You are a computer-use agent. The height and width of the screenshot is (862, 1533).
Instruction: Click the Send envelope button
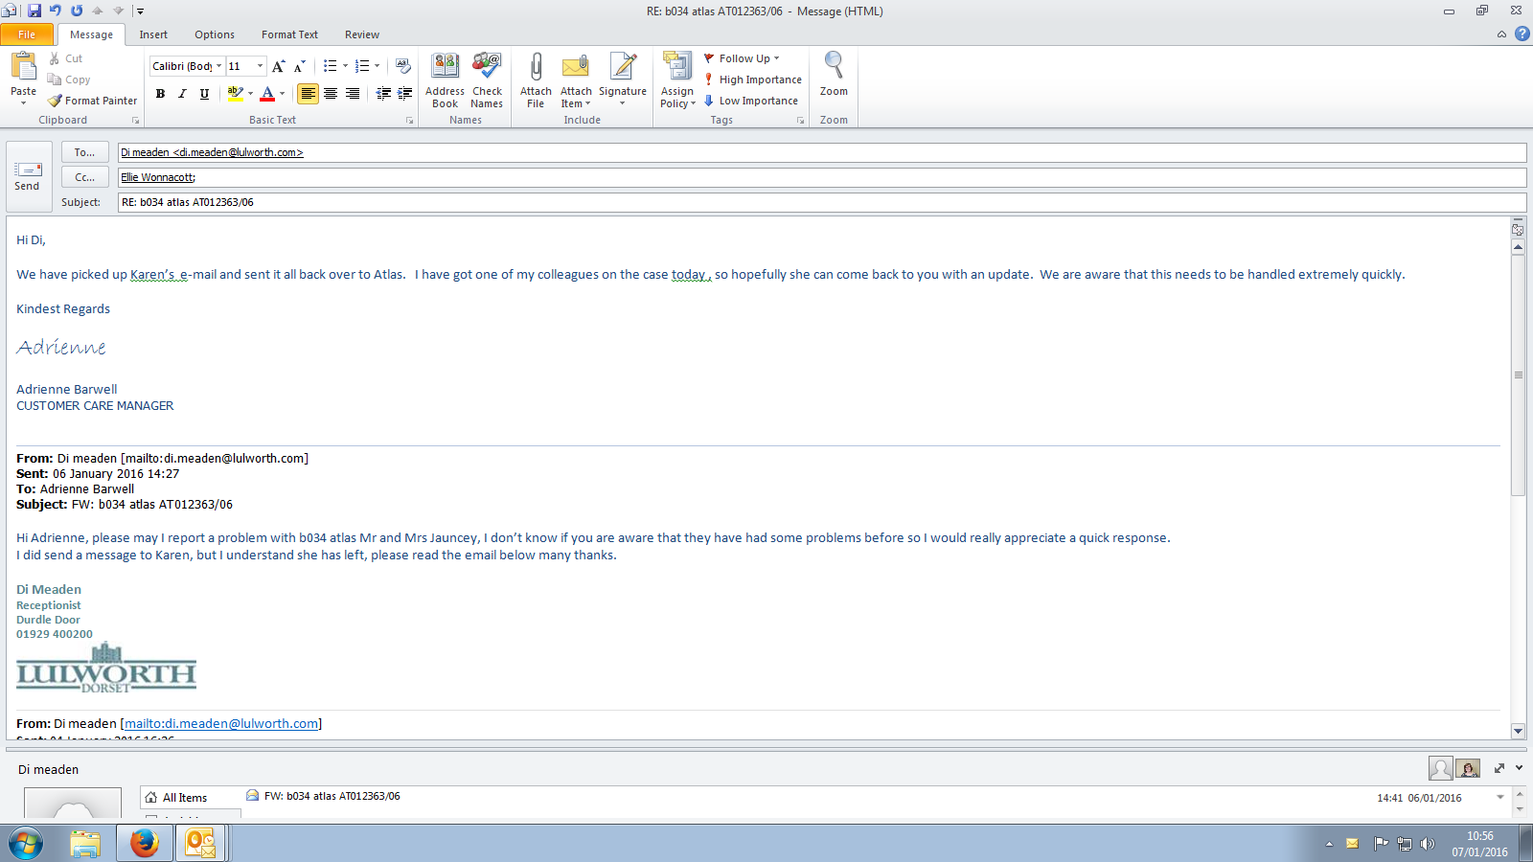(x=28, y=176)
